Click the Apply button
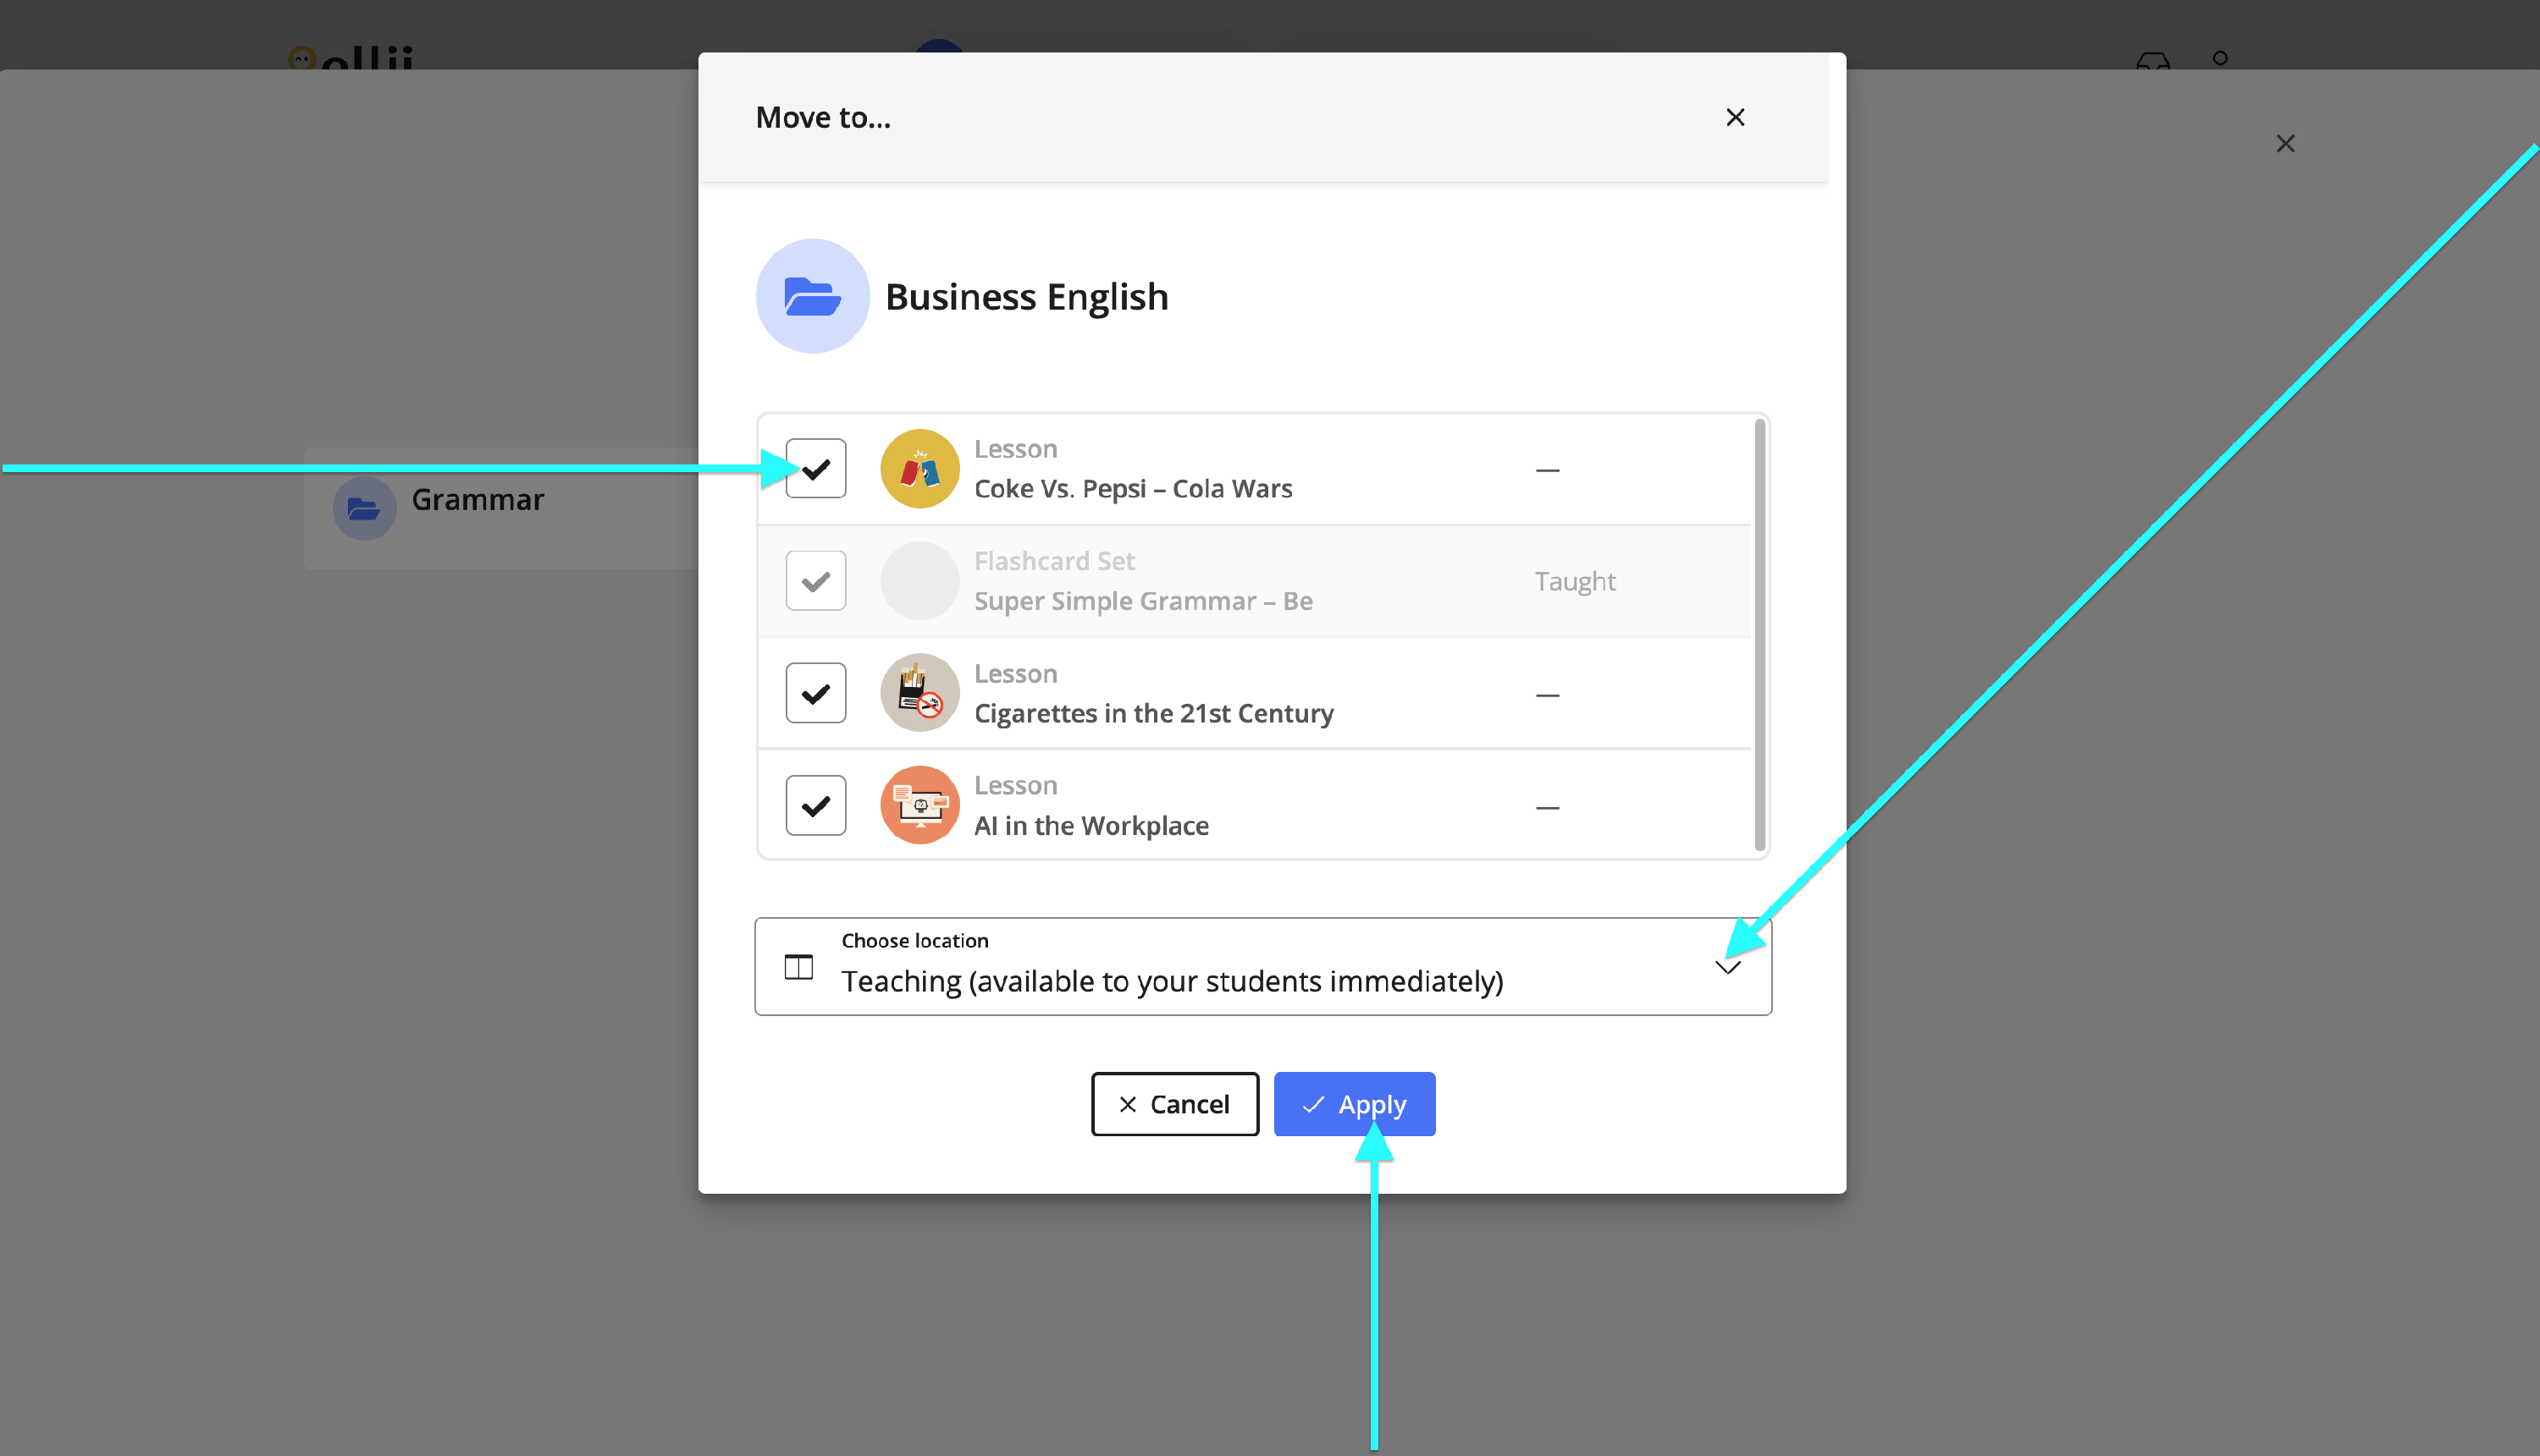This screenshot has height=1456, width=2540. click(1354, 1104)
